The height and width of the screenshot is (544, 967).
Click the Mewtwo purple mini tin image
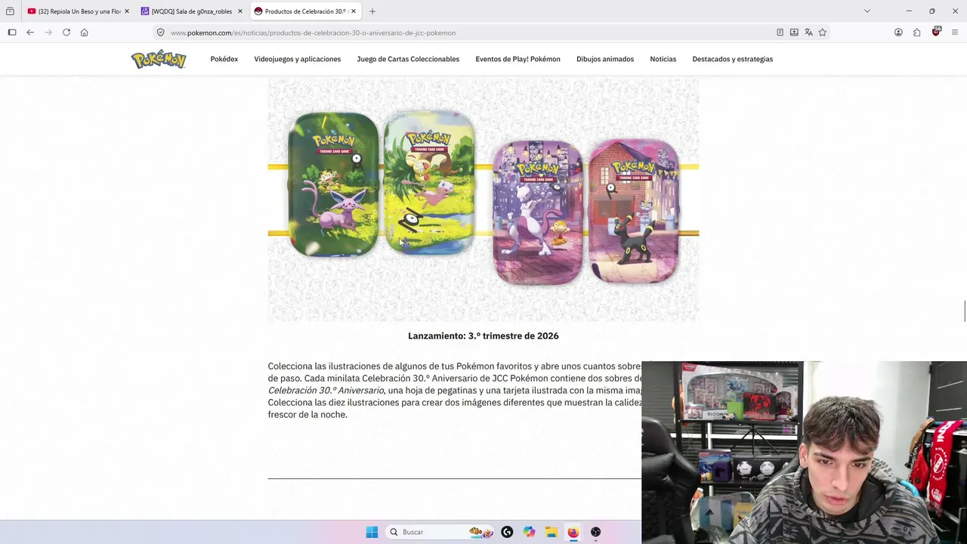pyautogui.click(x=538, y=212)
